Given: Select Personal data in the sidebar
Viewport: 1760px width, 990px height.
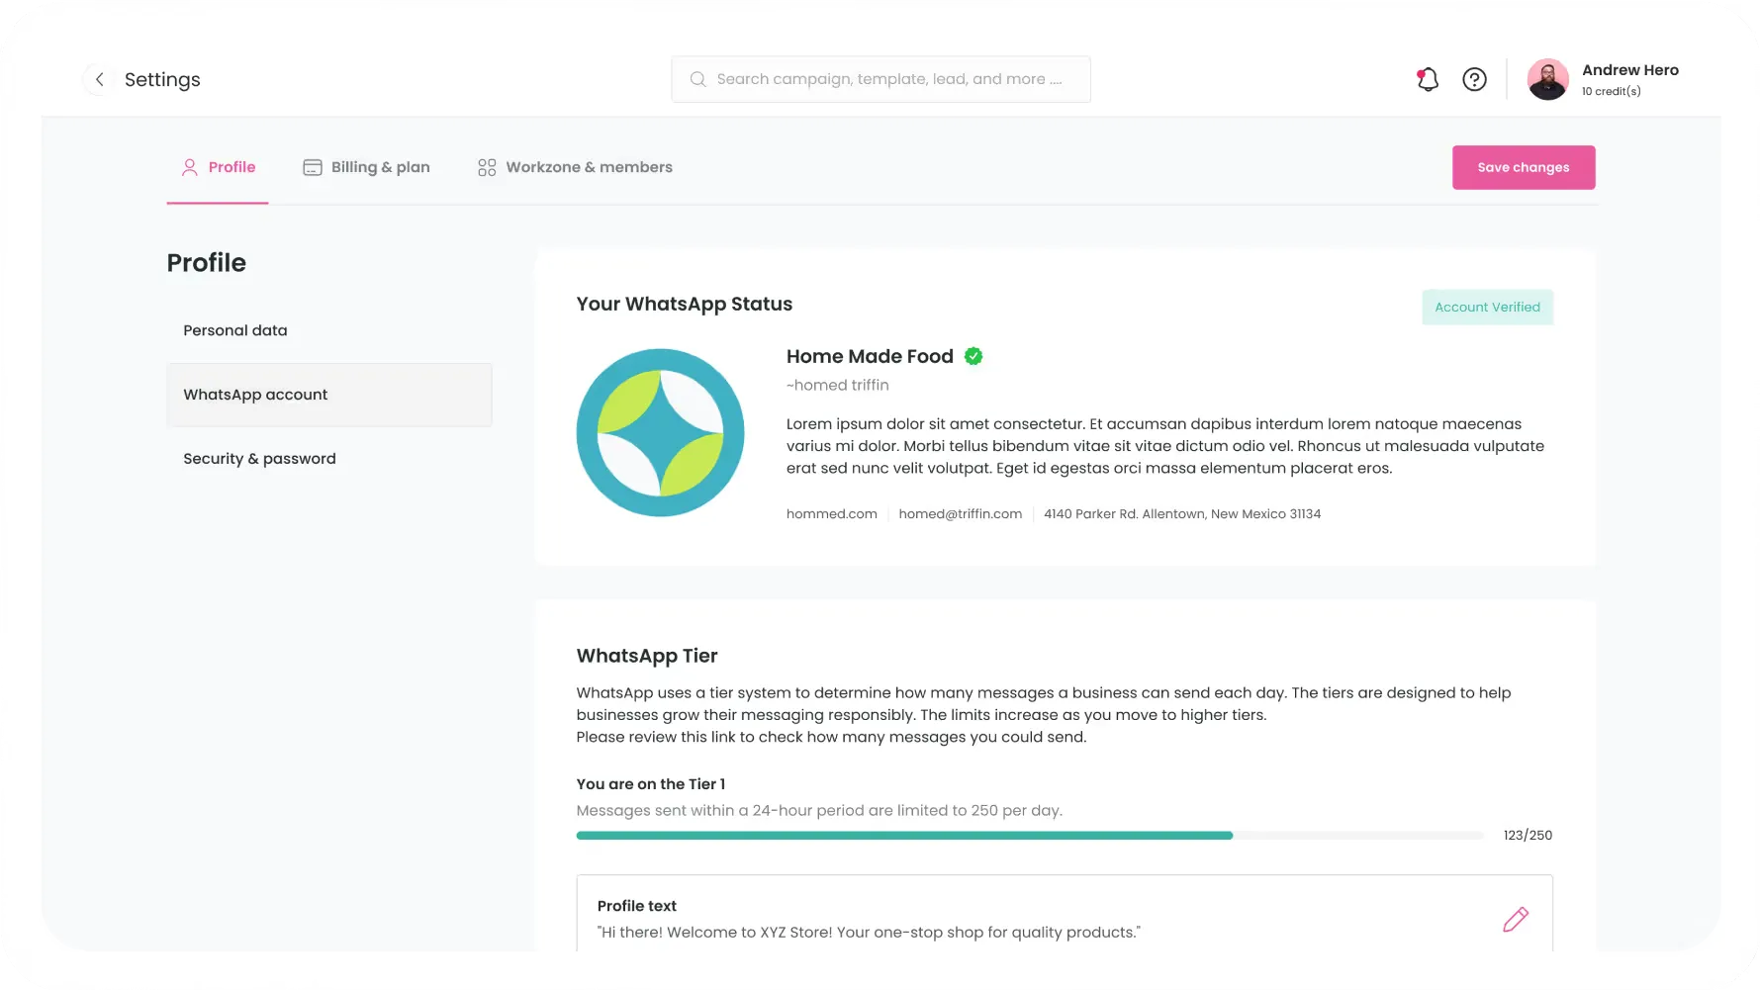Looking at the screenshot, I should (x=235, y=330).
